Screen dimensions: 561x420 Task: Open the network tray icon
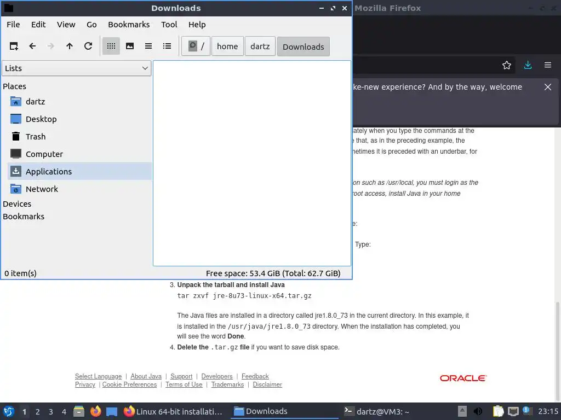tap(513, 411)
